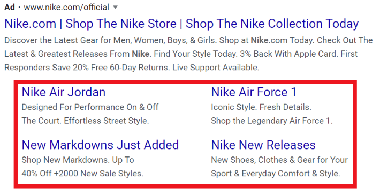
Task: Open the Nike.com Shop The Nike Store headline
Action: 181,24
